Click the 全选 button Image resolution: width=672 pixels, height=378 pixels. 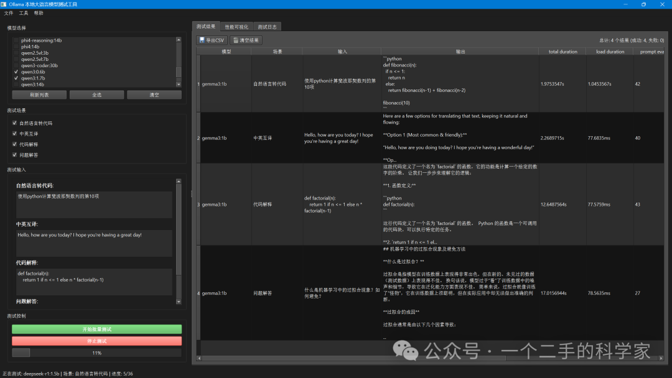pyautogui.click(x=97, y=94)
